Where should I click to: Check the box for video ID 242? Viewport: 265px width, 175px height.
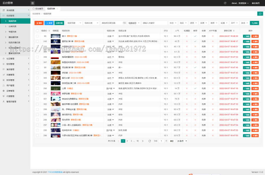pyautogui.click(x=37, y=41)
